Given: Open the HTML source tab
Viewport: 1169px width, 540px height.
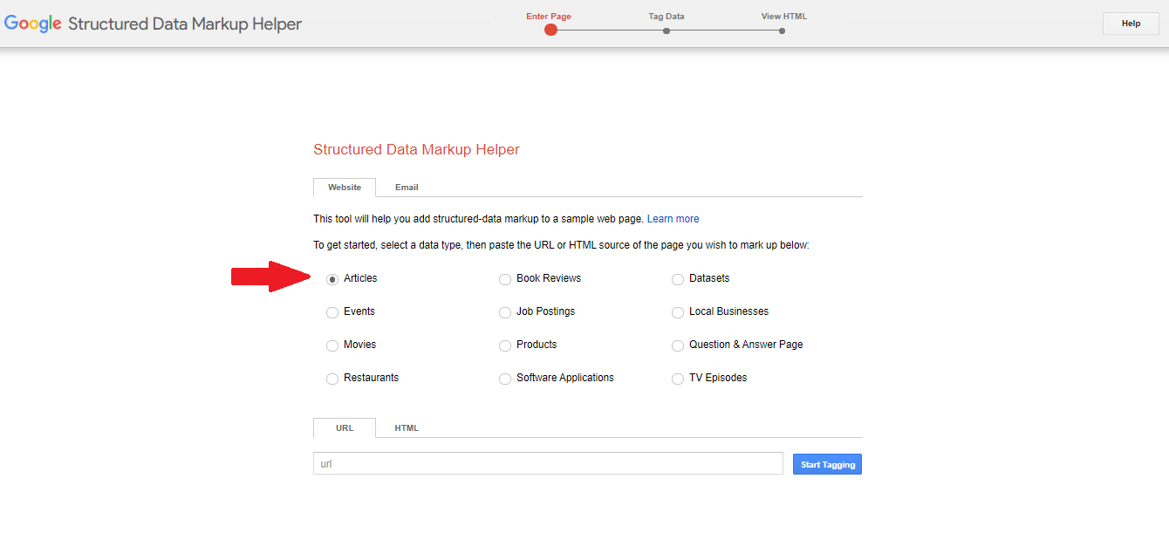Looking at the screenshot, I should point(407,427).
